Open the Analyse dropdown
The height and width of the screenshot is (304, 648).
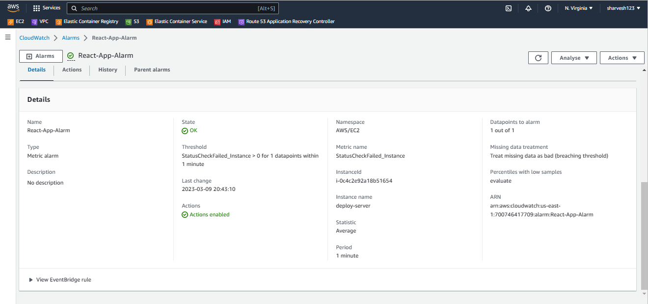(574, 57)
